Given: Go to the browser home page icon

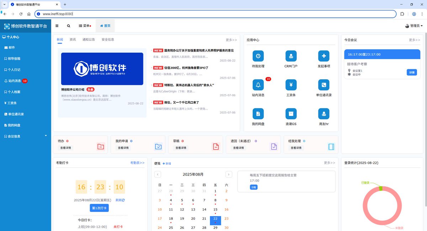Looking at the screenshot, I should [29, 14].
